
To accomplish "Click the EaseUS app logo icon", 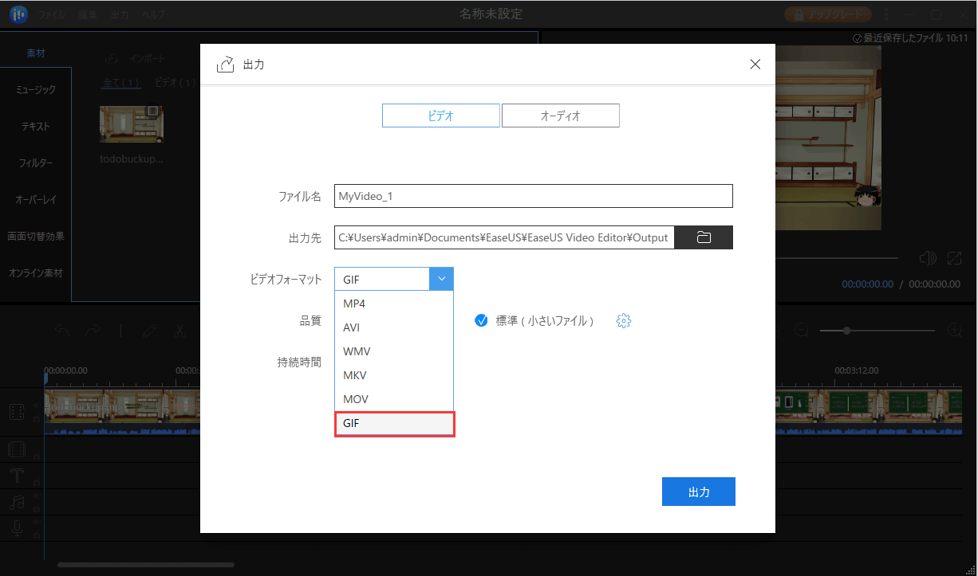I will click(18, 14).
